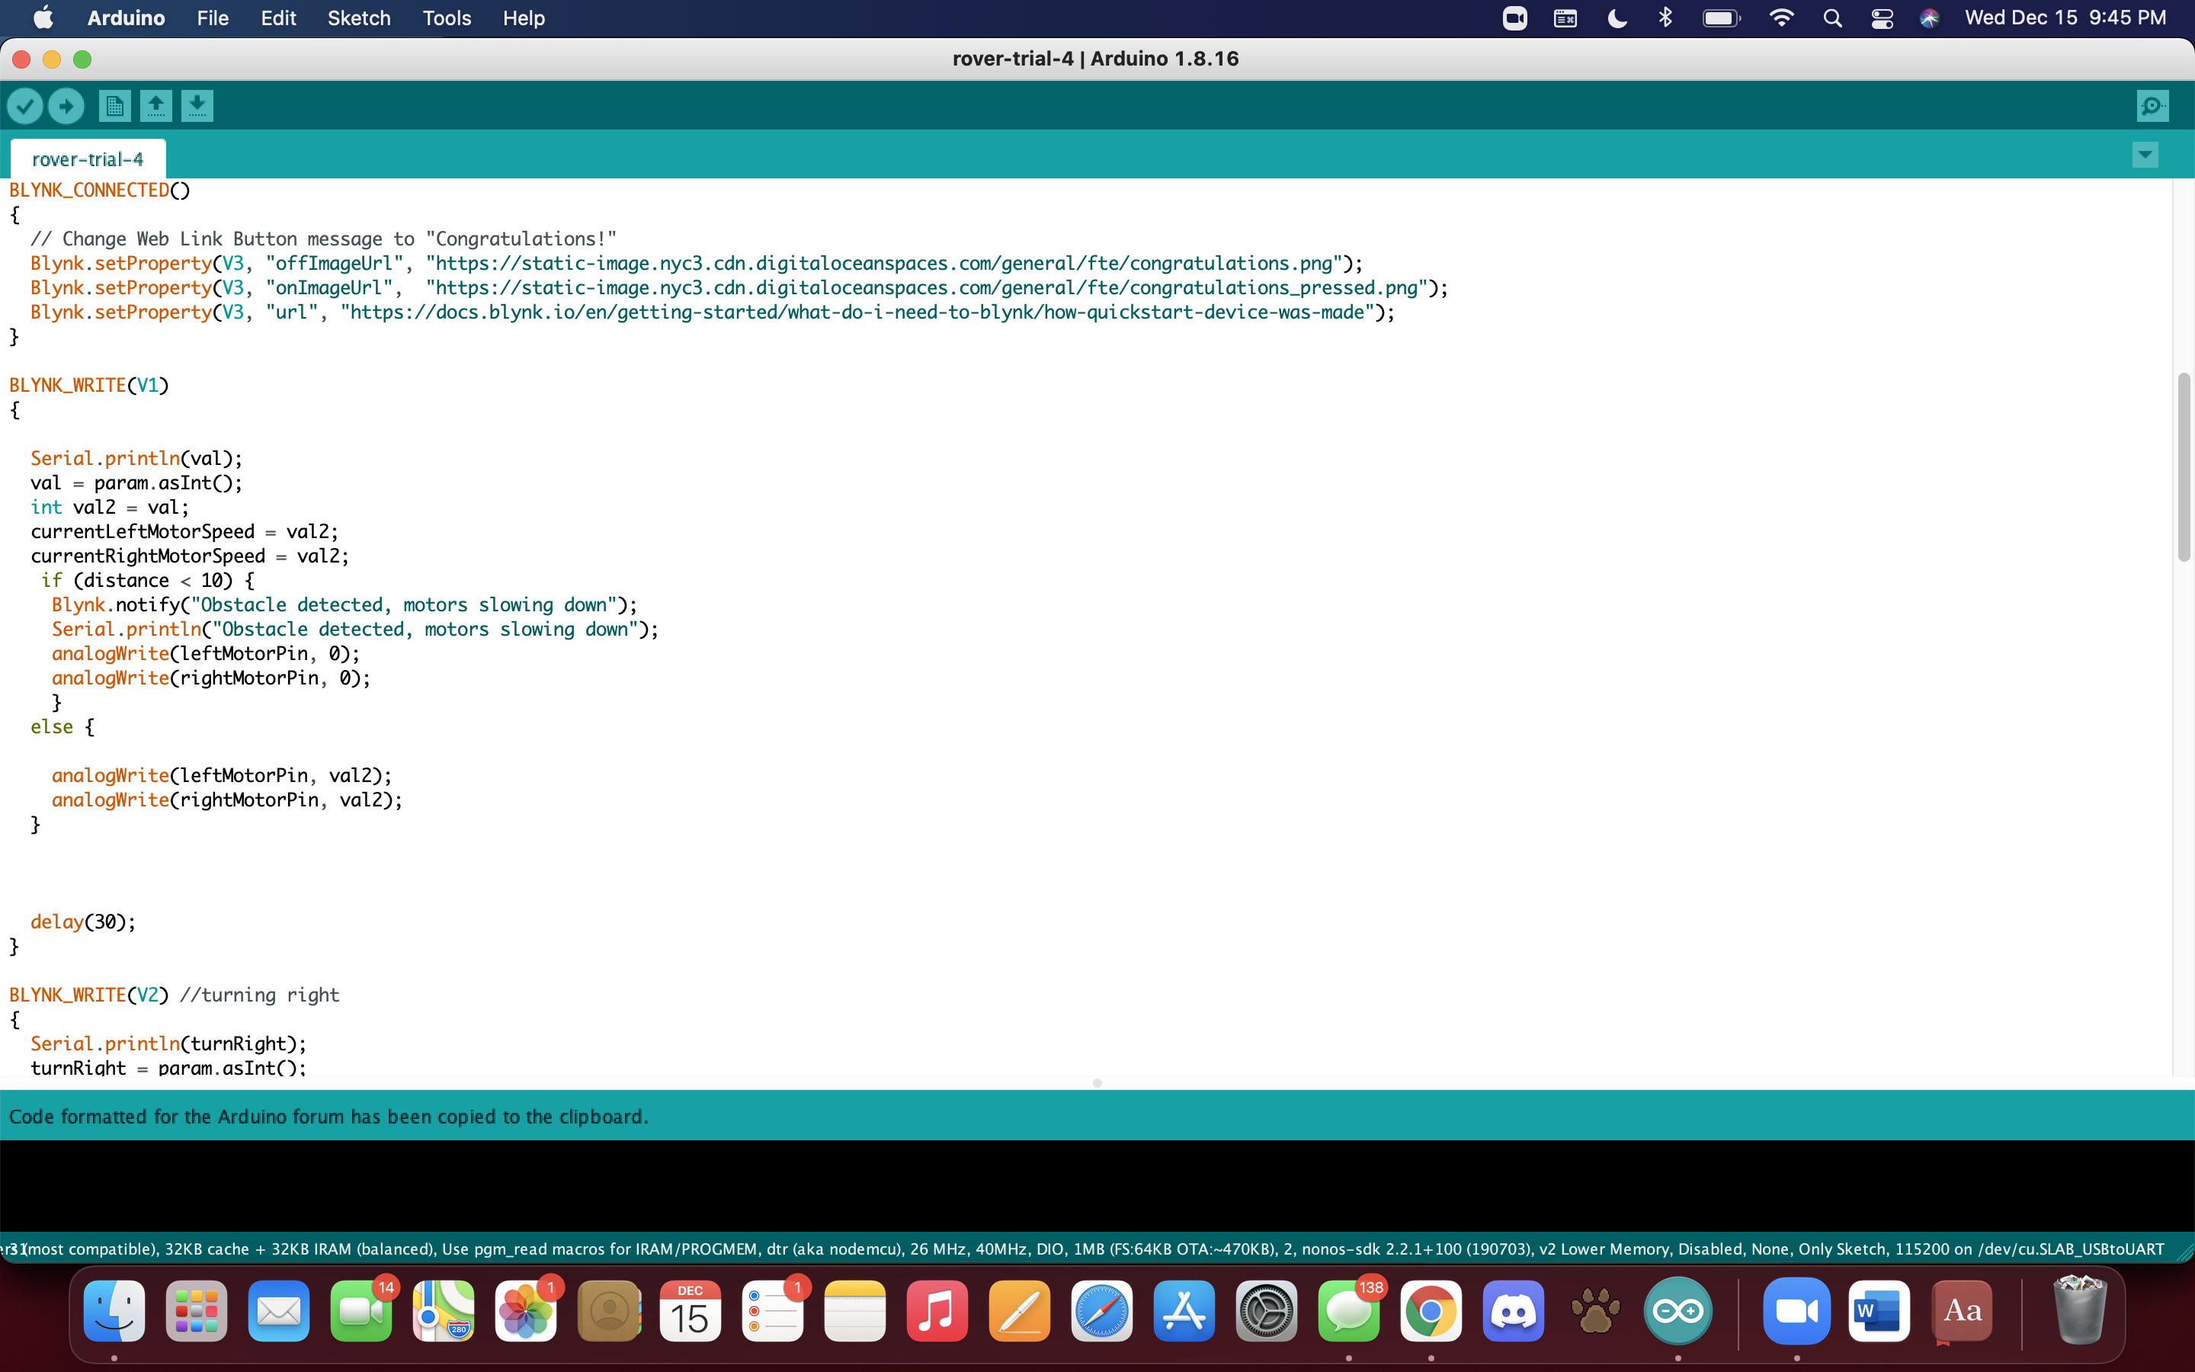Open the Sketch menu

[x=358, y=18]
